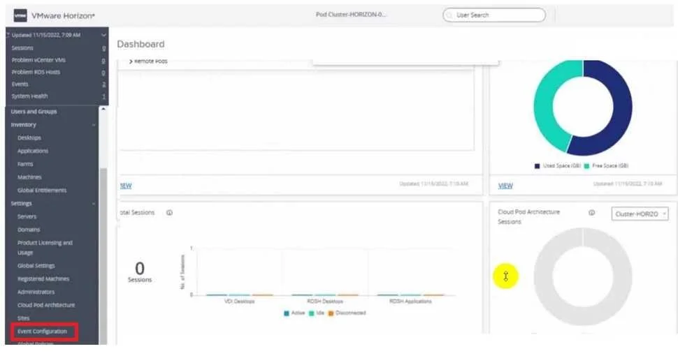Open Event Configuration under Settings

(42, 331)
